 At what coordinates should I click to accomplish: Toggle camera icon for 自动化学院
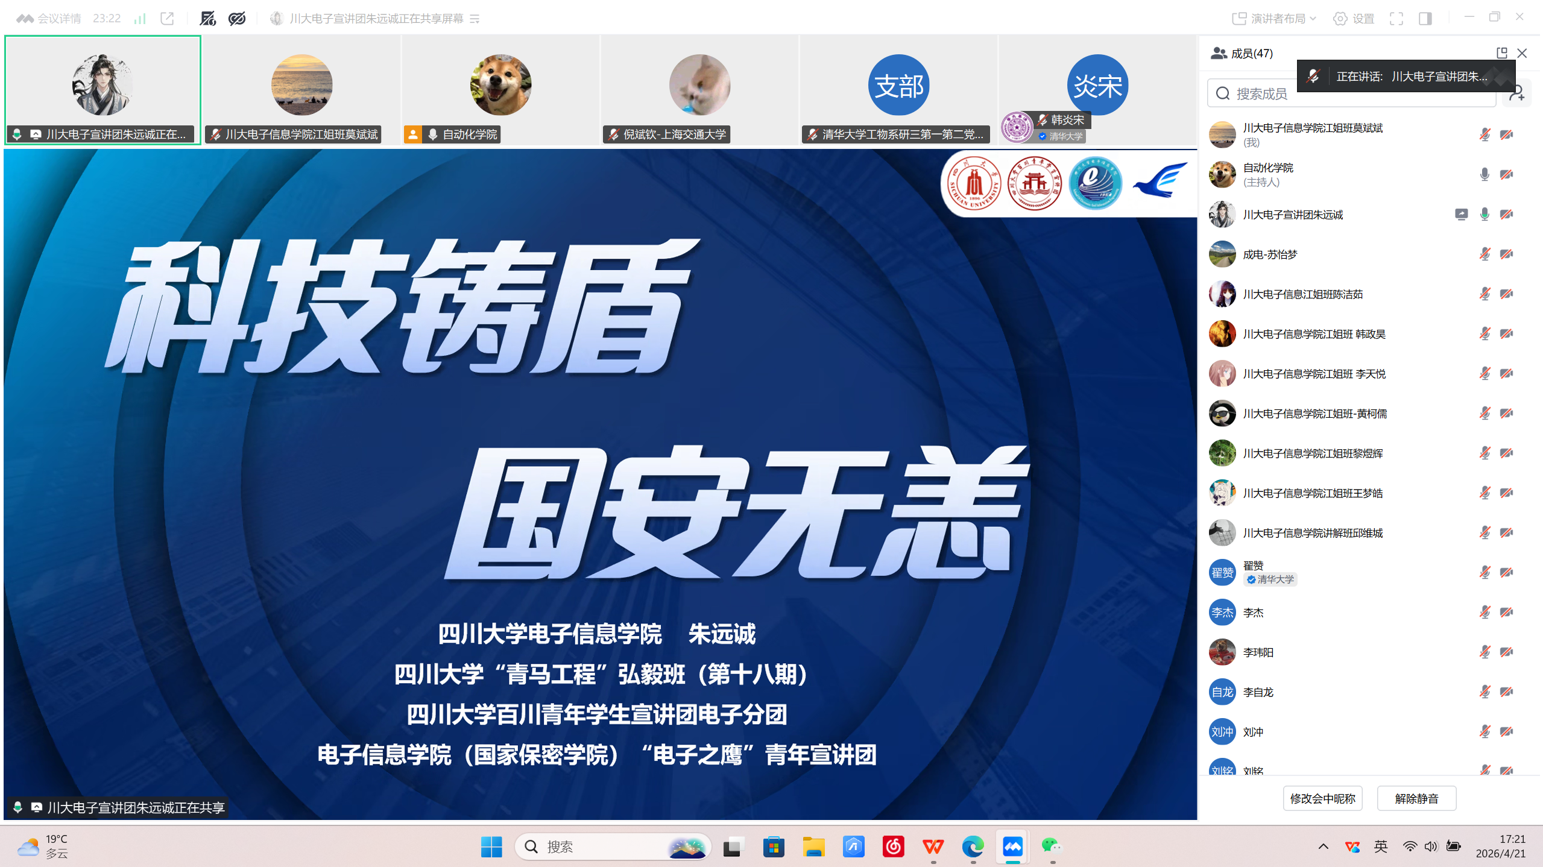click(x=1506, y=174)
